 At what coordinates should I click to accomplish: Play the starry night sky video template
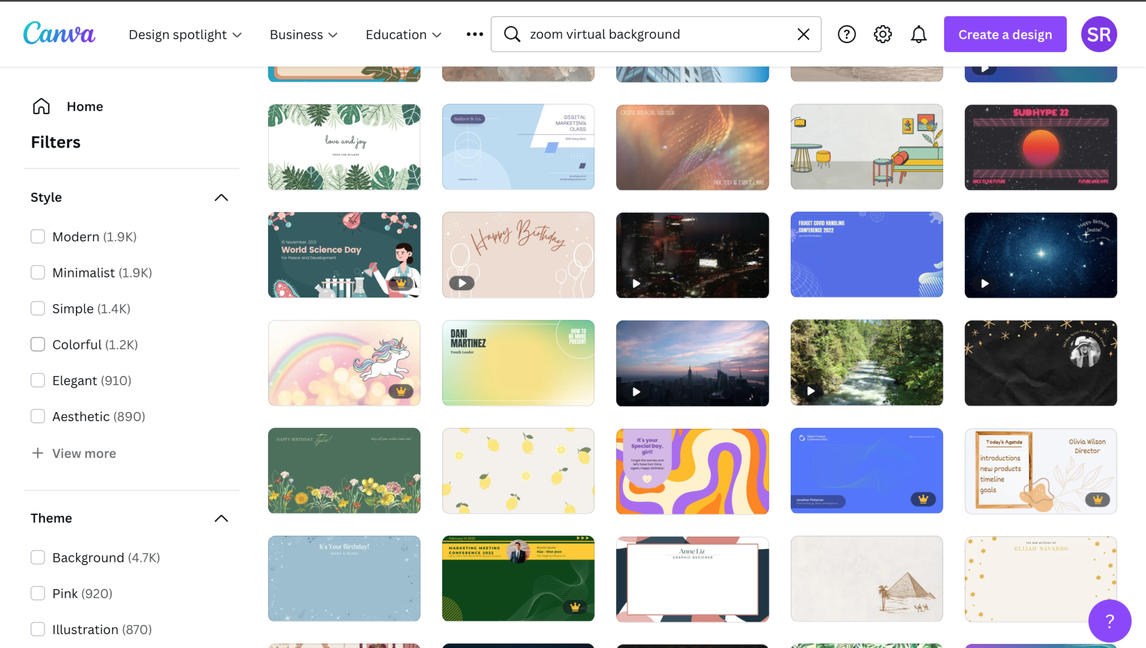(984, 283)
